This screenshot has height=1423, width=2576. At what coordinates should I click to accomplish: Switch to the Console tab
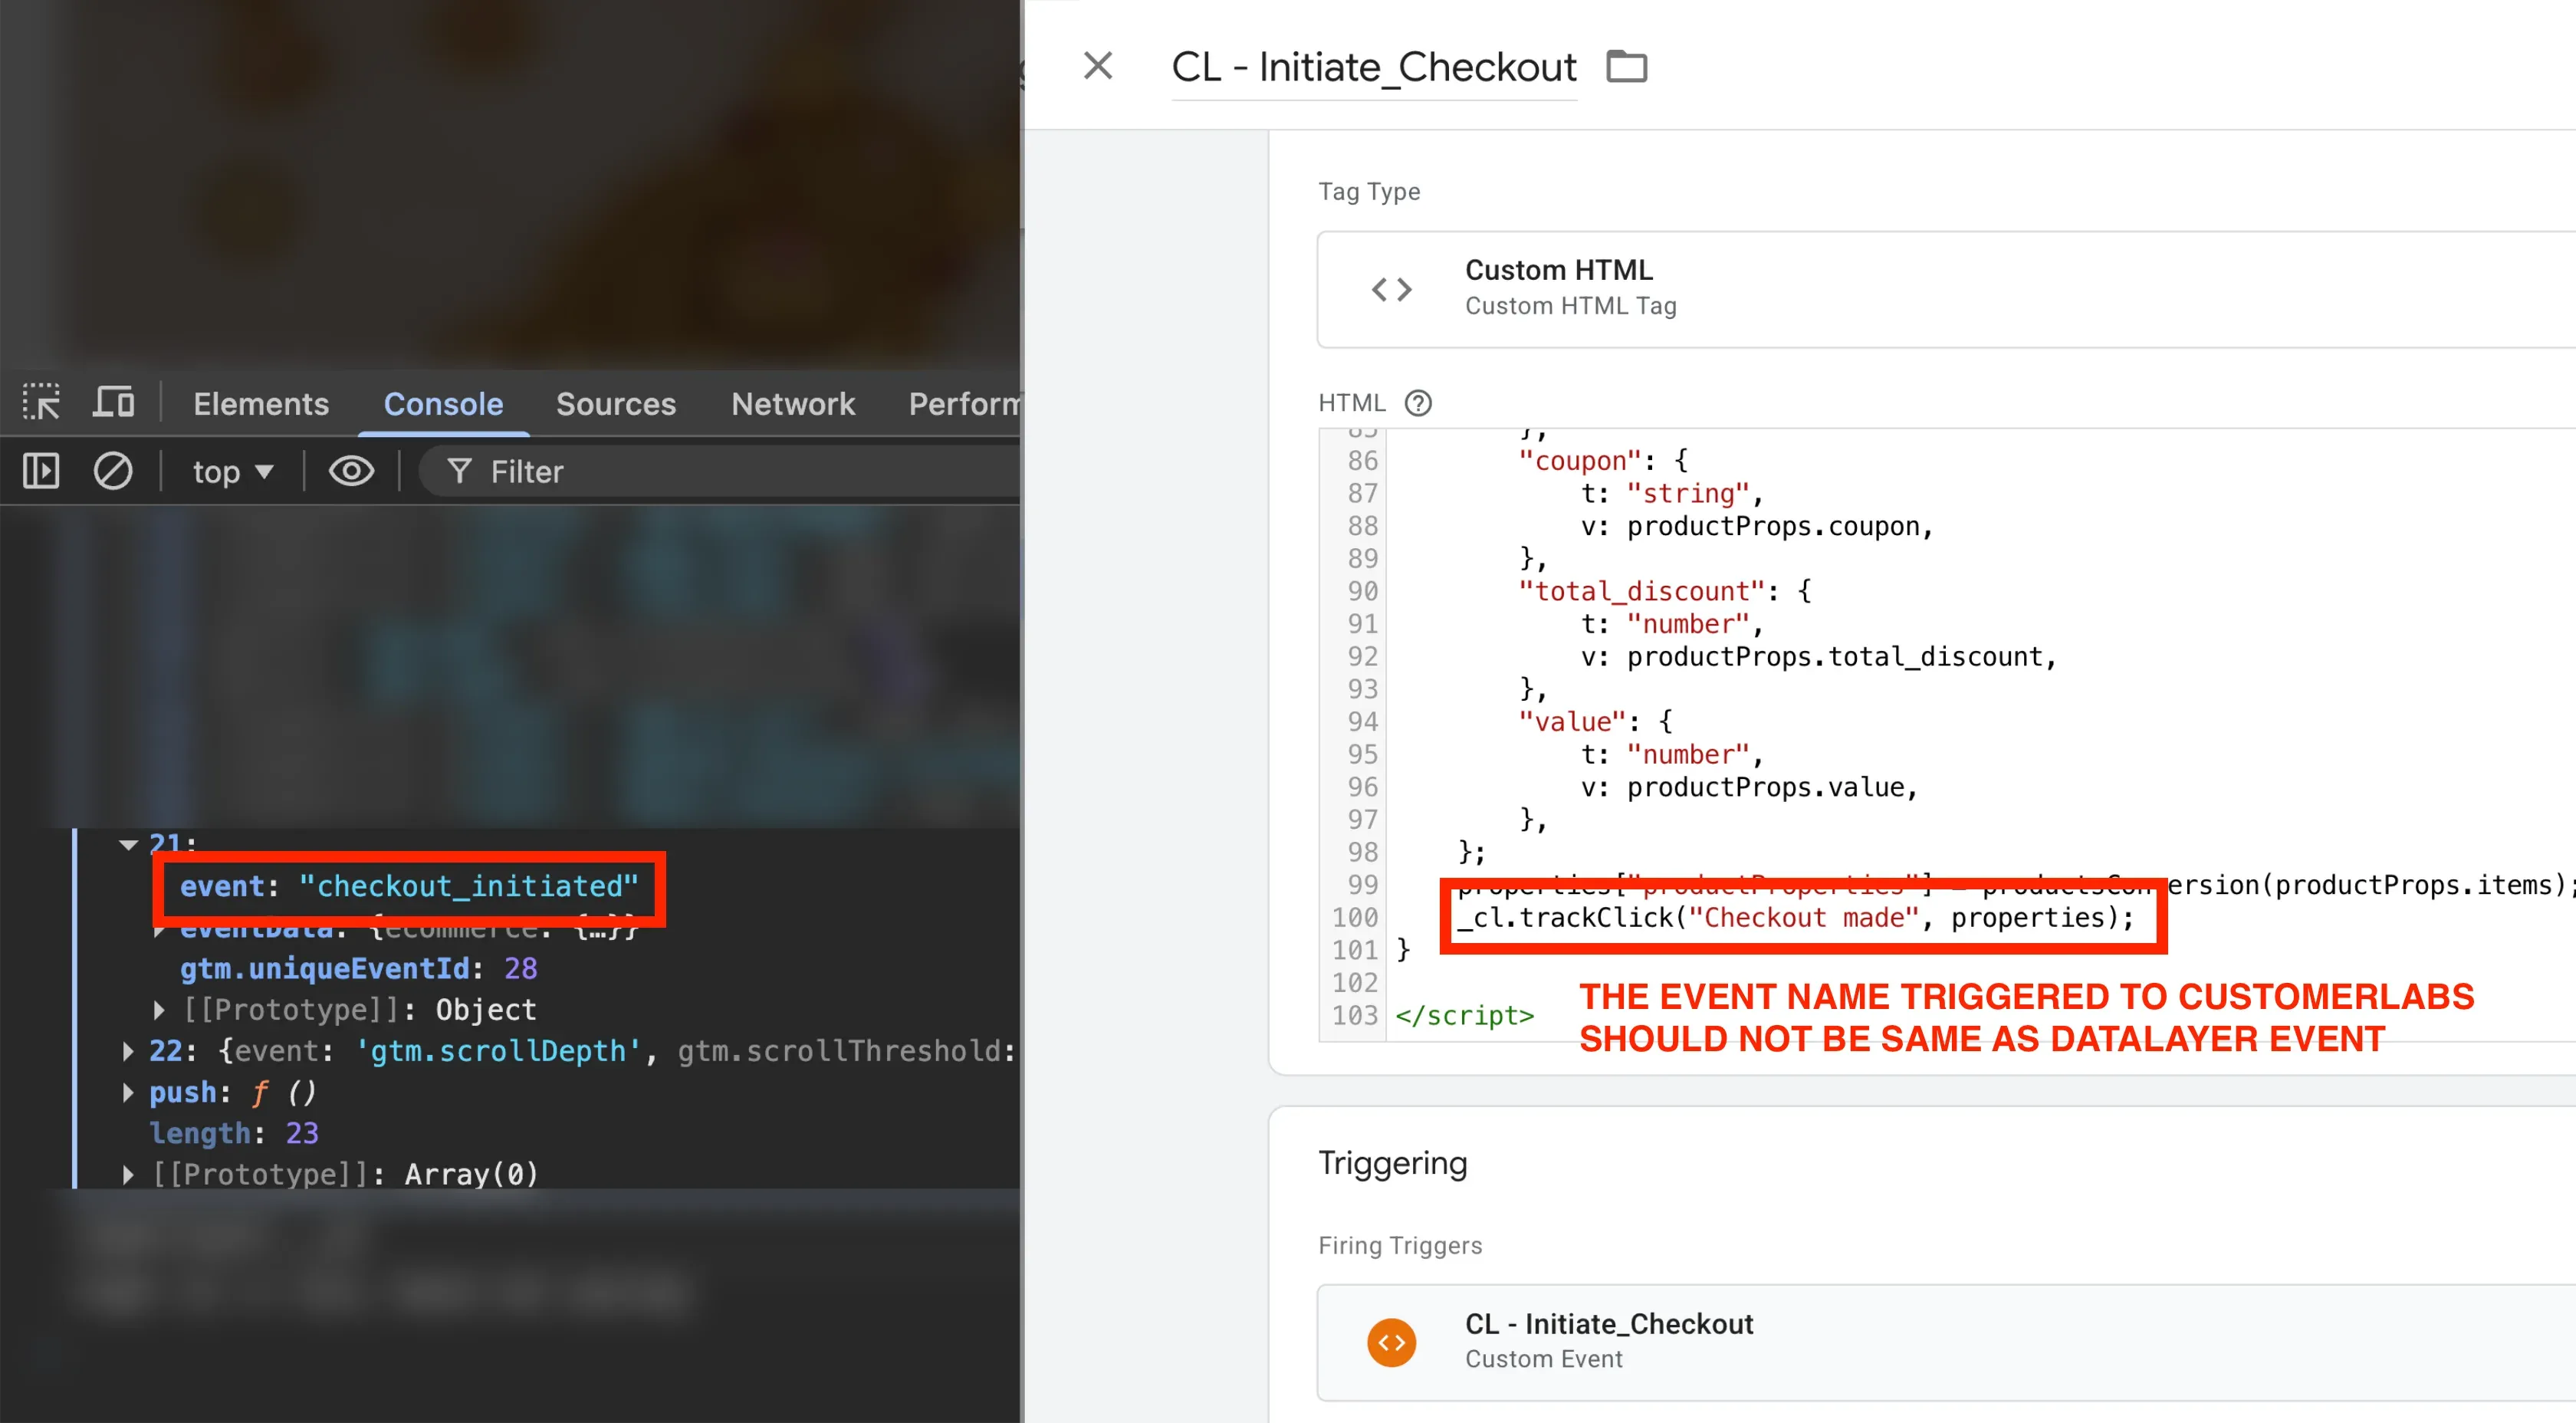(x=443, y=404)
